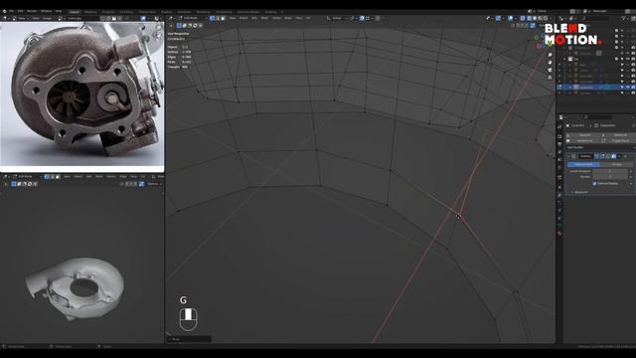Open the Modifier properties wrench tab
636x358 pixels.
(559, 195)
